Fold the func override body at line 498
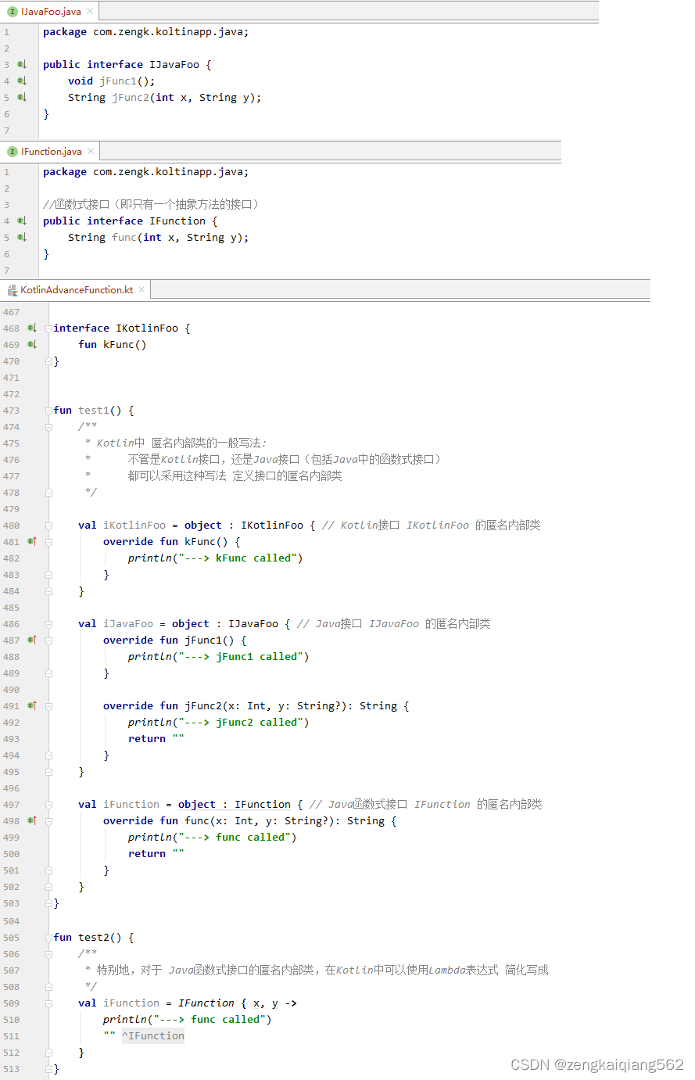Viewport: 695px width, 1080px height. click(x=48, y=821)
